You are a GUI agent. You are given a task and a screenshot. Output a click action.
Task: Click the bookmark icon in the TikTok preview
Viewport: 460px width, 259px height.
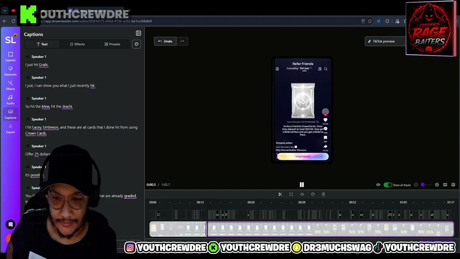325,137
